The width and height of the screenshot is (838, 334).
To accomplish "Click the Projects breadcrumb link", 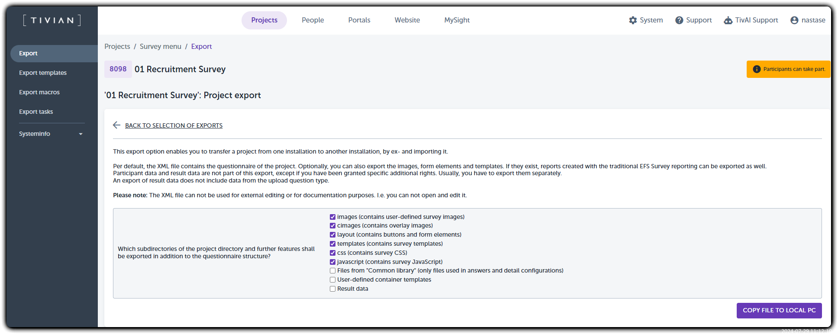I will click(x=117, y=46).
